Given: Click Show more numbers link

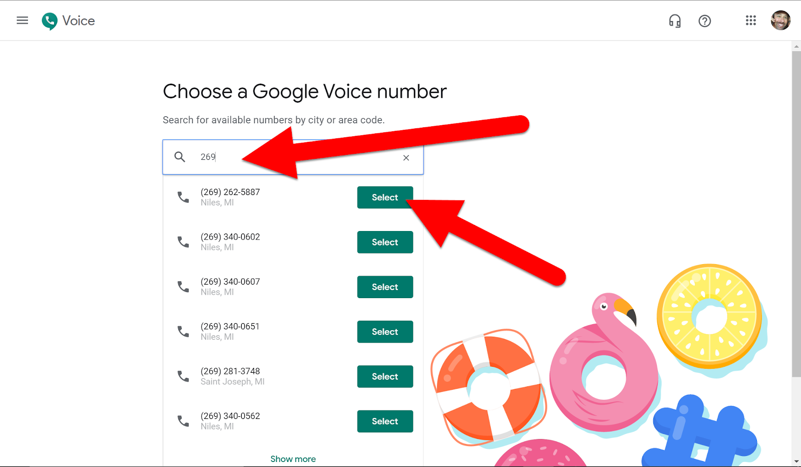Looking at the screenshot, I should point(293,459).
